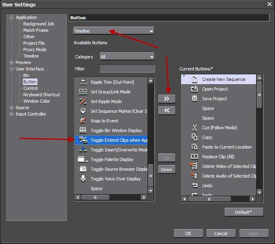Select the Undo arrow icon
This screenshot has width=275, height=244.
[194, 186]
